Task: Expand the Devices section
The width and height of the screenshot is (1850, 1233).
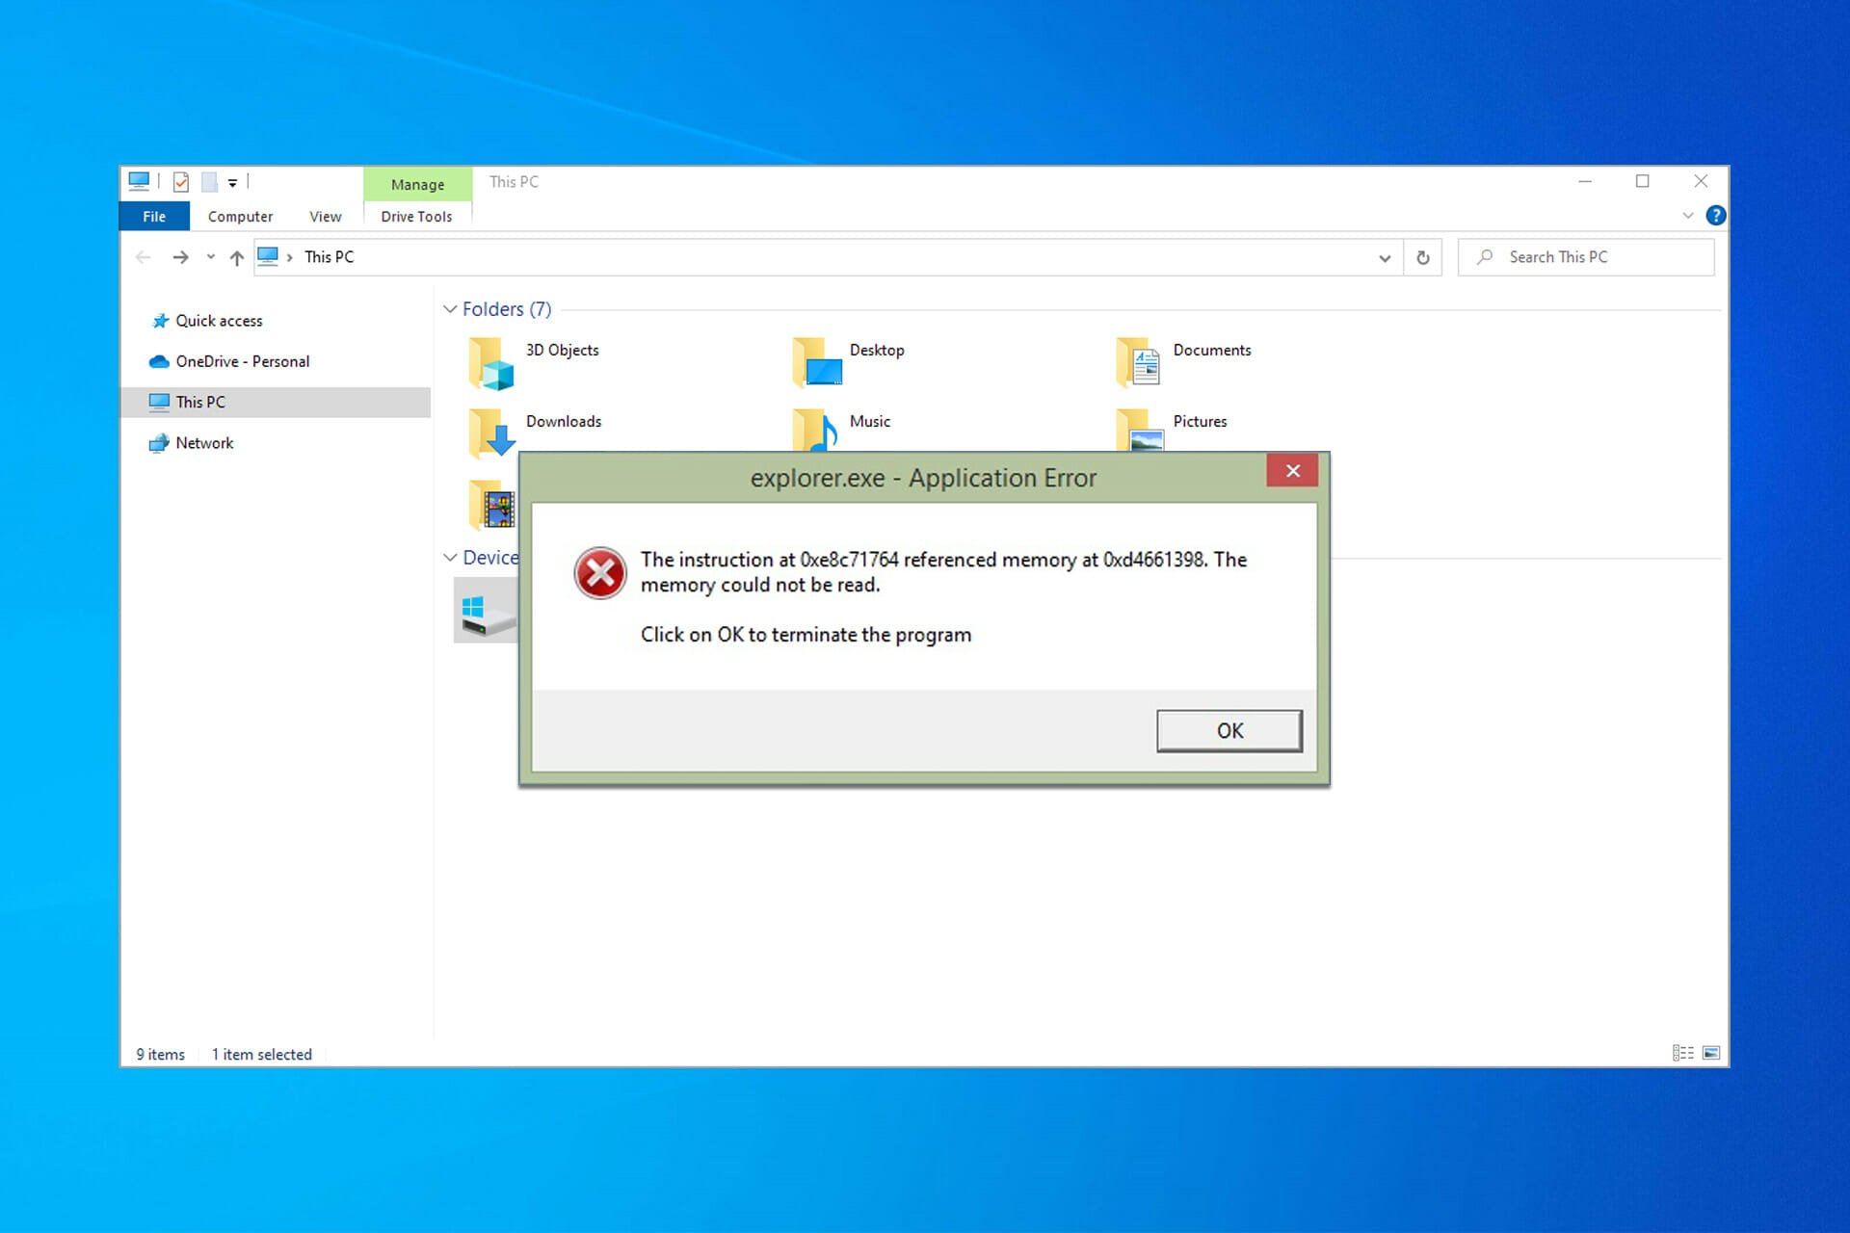Action: point(449,558)
